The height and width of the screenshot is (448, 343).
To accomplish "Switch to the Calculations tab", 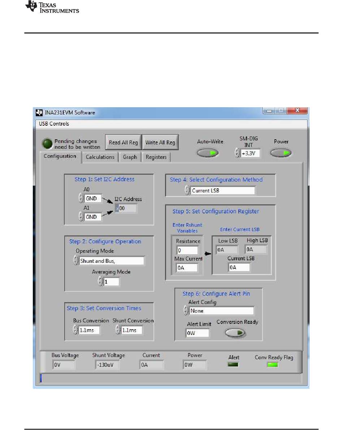I will pyautogui.click(x=100, y=157).
